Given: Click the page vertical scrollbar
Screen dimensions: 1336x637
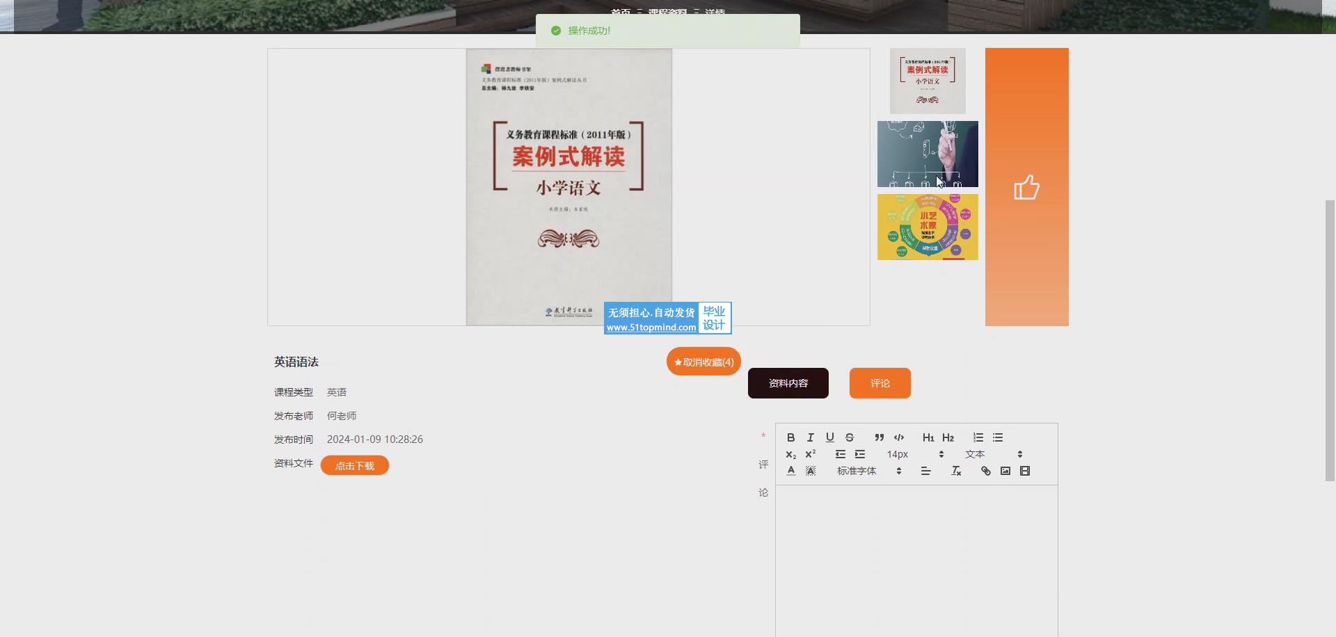Looking at the screenshot, I should coord(1330,340).
